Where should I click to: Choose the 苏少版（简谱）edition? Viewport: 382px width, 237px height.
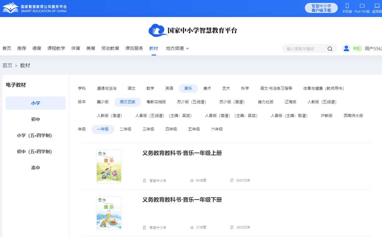click(x=233, y=102)
